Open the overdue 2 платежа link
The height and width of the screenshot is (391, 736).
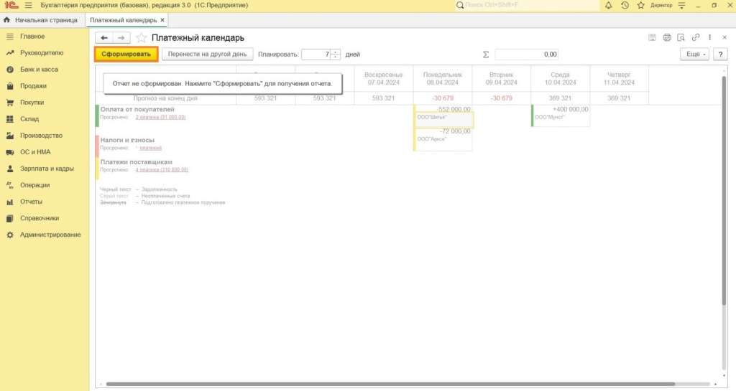160,117
